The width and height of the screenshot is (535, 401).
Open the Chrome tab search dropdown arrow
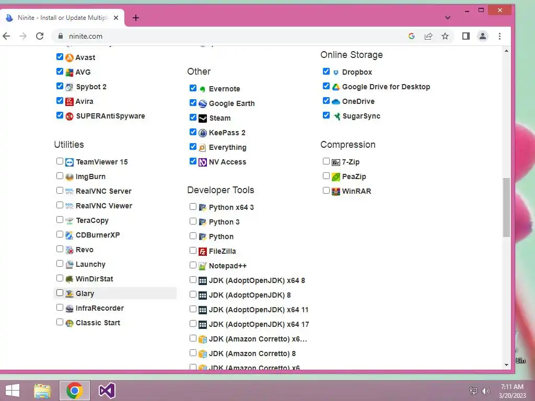coord(448,18)
